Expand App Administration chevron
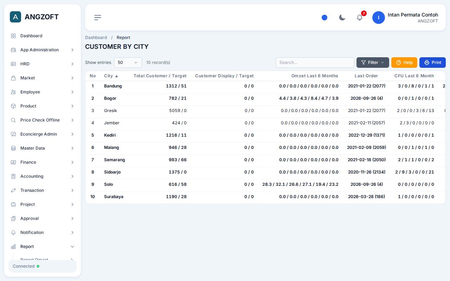 coord(72,50)
